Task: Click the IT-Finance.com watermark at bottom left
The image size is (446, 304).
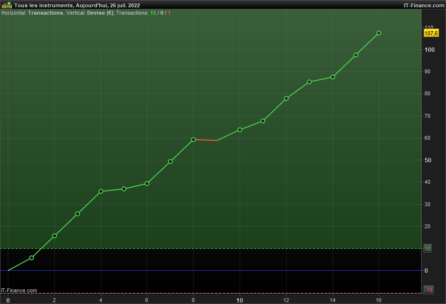Action: pos(19,290)
